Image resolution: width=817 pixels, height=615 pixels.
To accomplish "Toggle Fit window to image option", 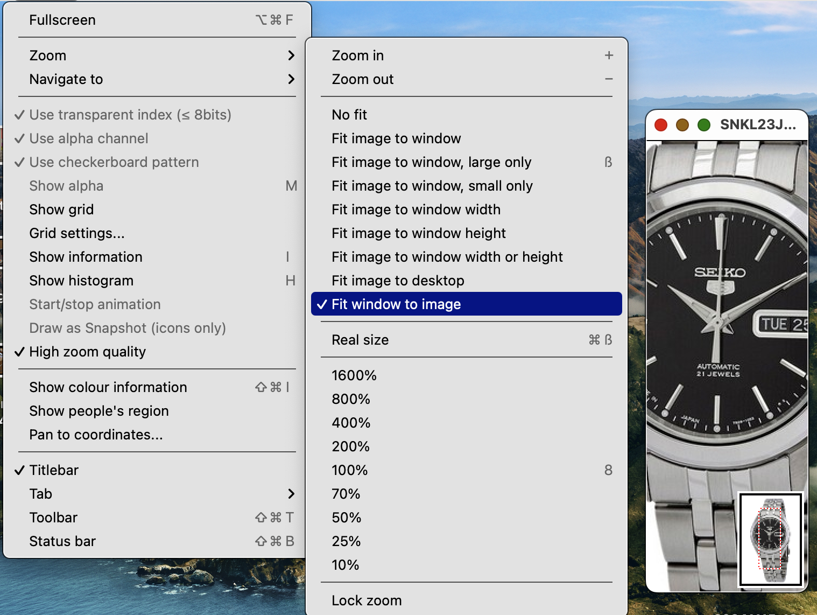I will coord(396,304).
